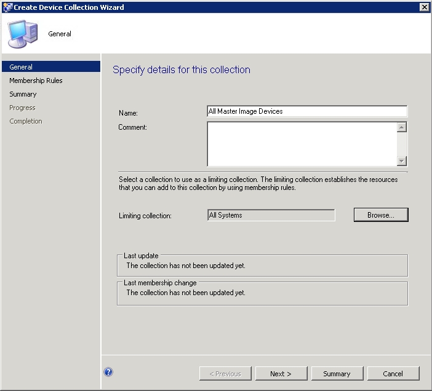Go to the Membership Rules step
The width and height of the screenshot is (432, 391).
click(x=36, y=81)
